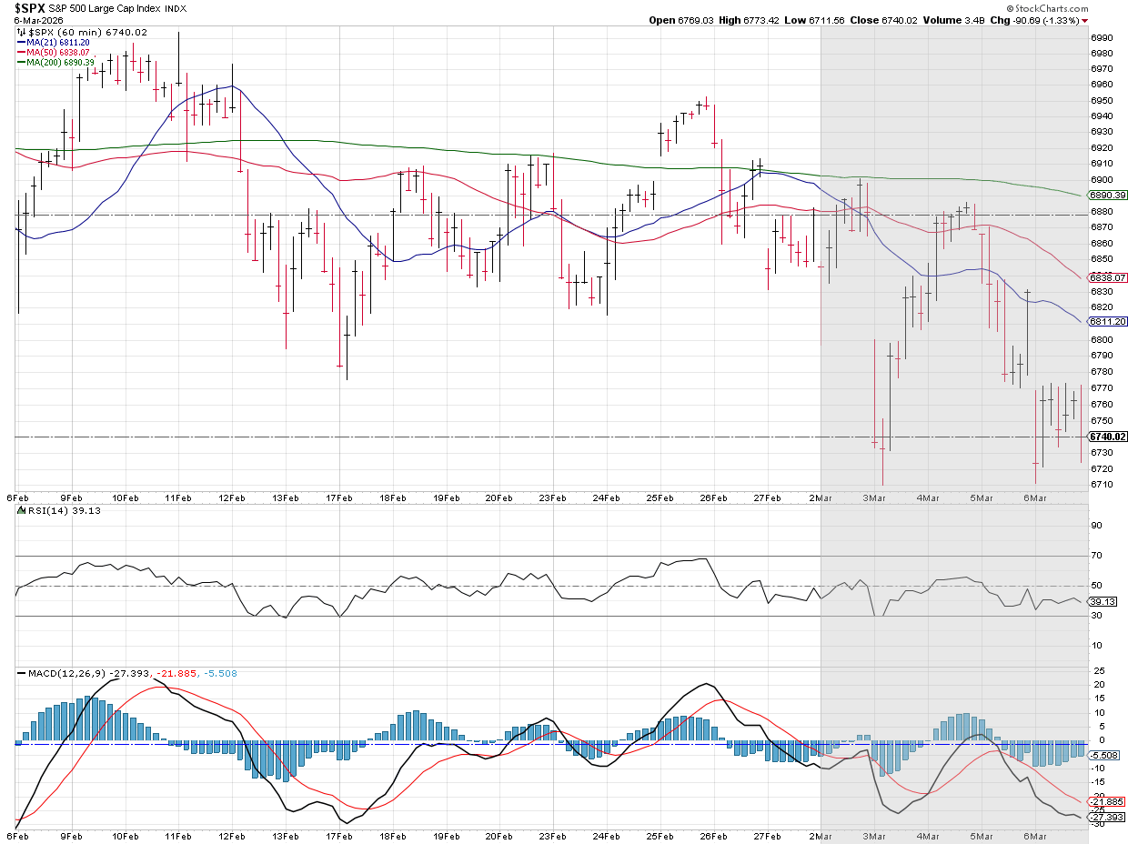This screenshot has width=1128, height=844.
Task: Click the 6811.20 blue price tag
Action: [1108, 322]
